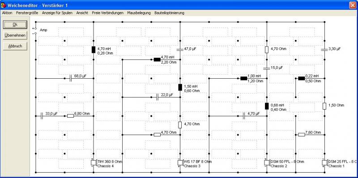Viewport: 358px width, 178px height.
Task: Select the TIW 360 Chassis 4 speaker symbol
Action: click(94, 162)
